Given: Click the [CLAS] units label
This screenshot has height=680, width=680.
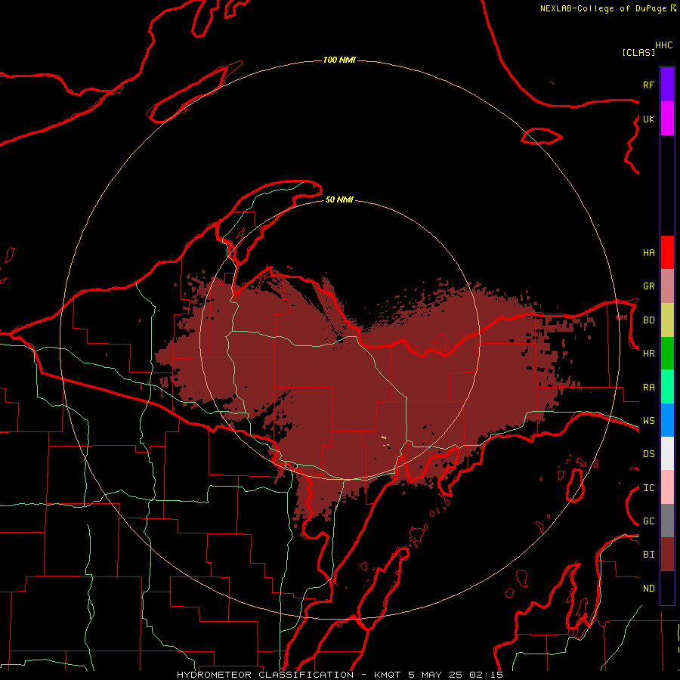Looking at the screenshot, I should (x=638, y=52).
